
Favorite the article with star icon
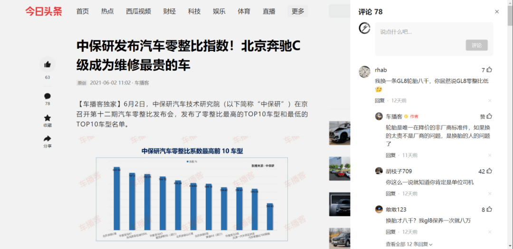pos(47,118)
